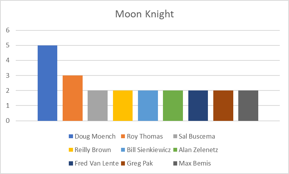Image resolution: width=289 pixels, height=174 pixels.
Task: Click the Reilly Brown legend entry
Action: 90,150
